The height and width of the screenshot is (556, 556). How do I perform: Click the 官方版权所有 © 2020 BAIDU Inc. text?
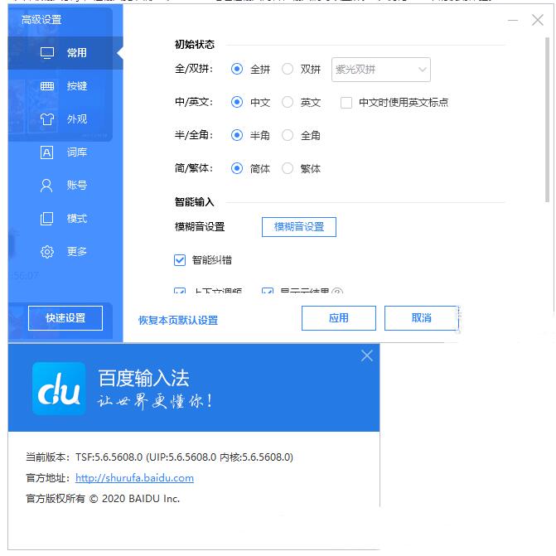tap(103, 499)
